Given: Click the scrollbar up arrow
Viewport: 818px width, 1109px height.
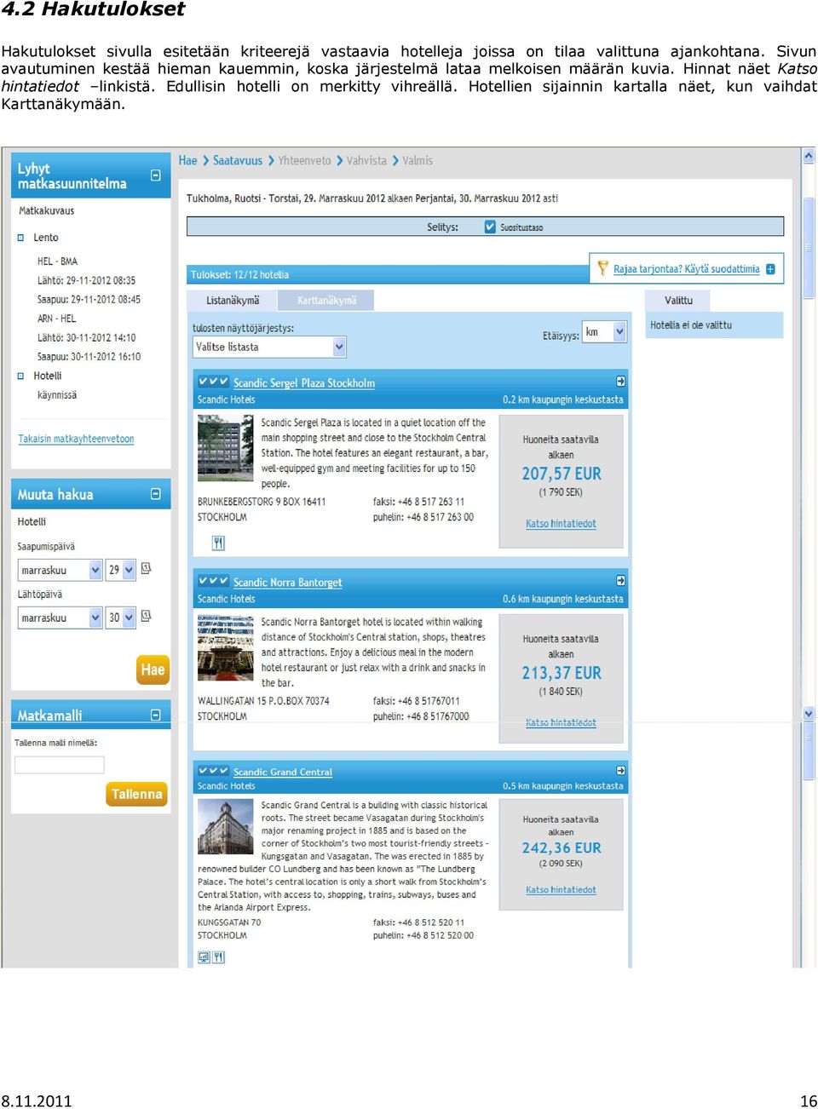Looking at the screenshot, I should point(809,156).
